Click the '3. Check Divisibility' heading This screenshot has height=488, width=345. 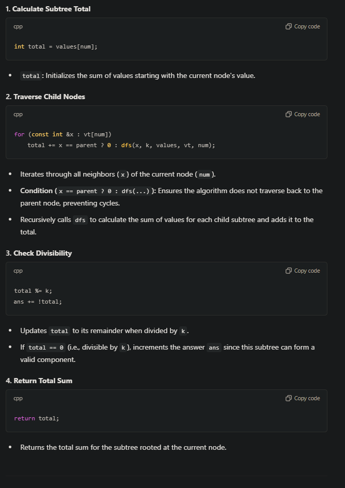tap(39, 253)
